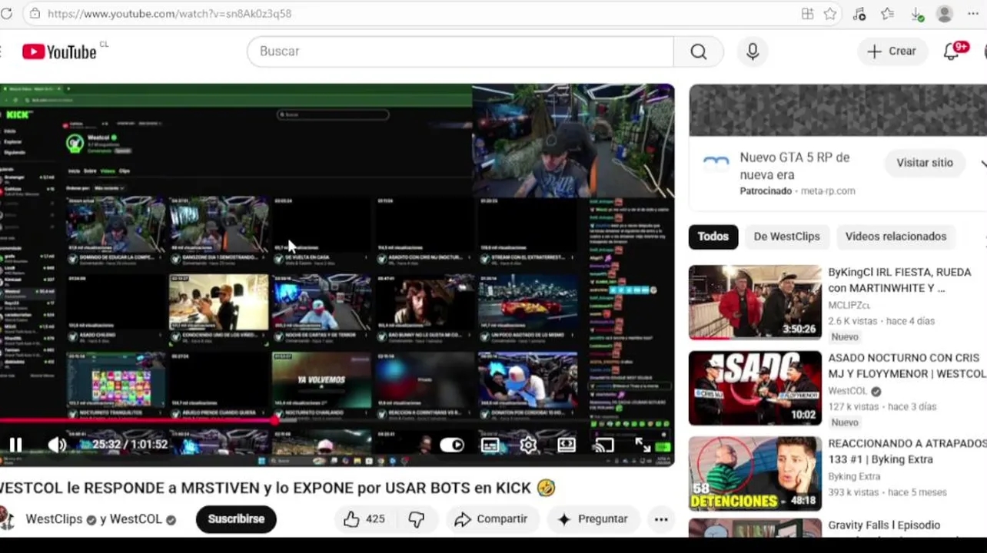Open ASADO NOCTURNO CON CRIS MJ title
The image size is (987, 553).
(x=907, y=366)
